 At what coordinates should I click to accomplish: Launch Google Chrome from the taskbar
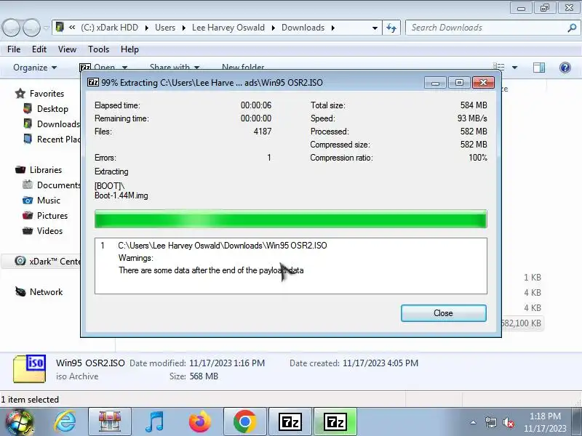(x=245, y=422)
